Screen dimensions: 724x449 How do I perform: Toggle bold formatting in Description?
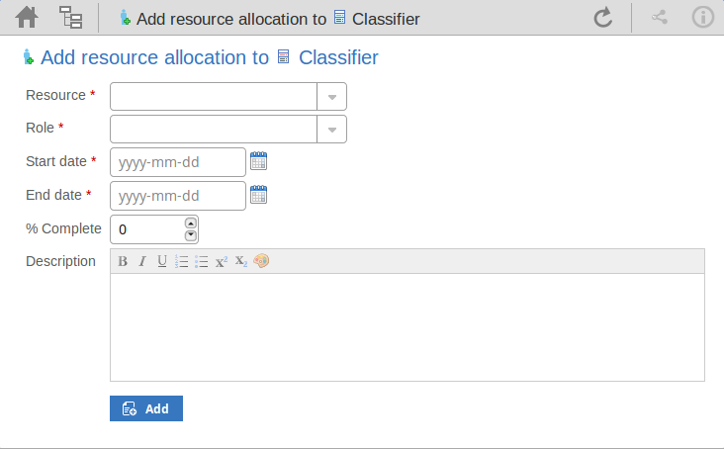point(123,261)
